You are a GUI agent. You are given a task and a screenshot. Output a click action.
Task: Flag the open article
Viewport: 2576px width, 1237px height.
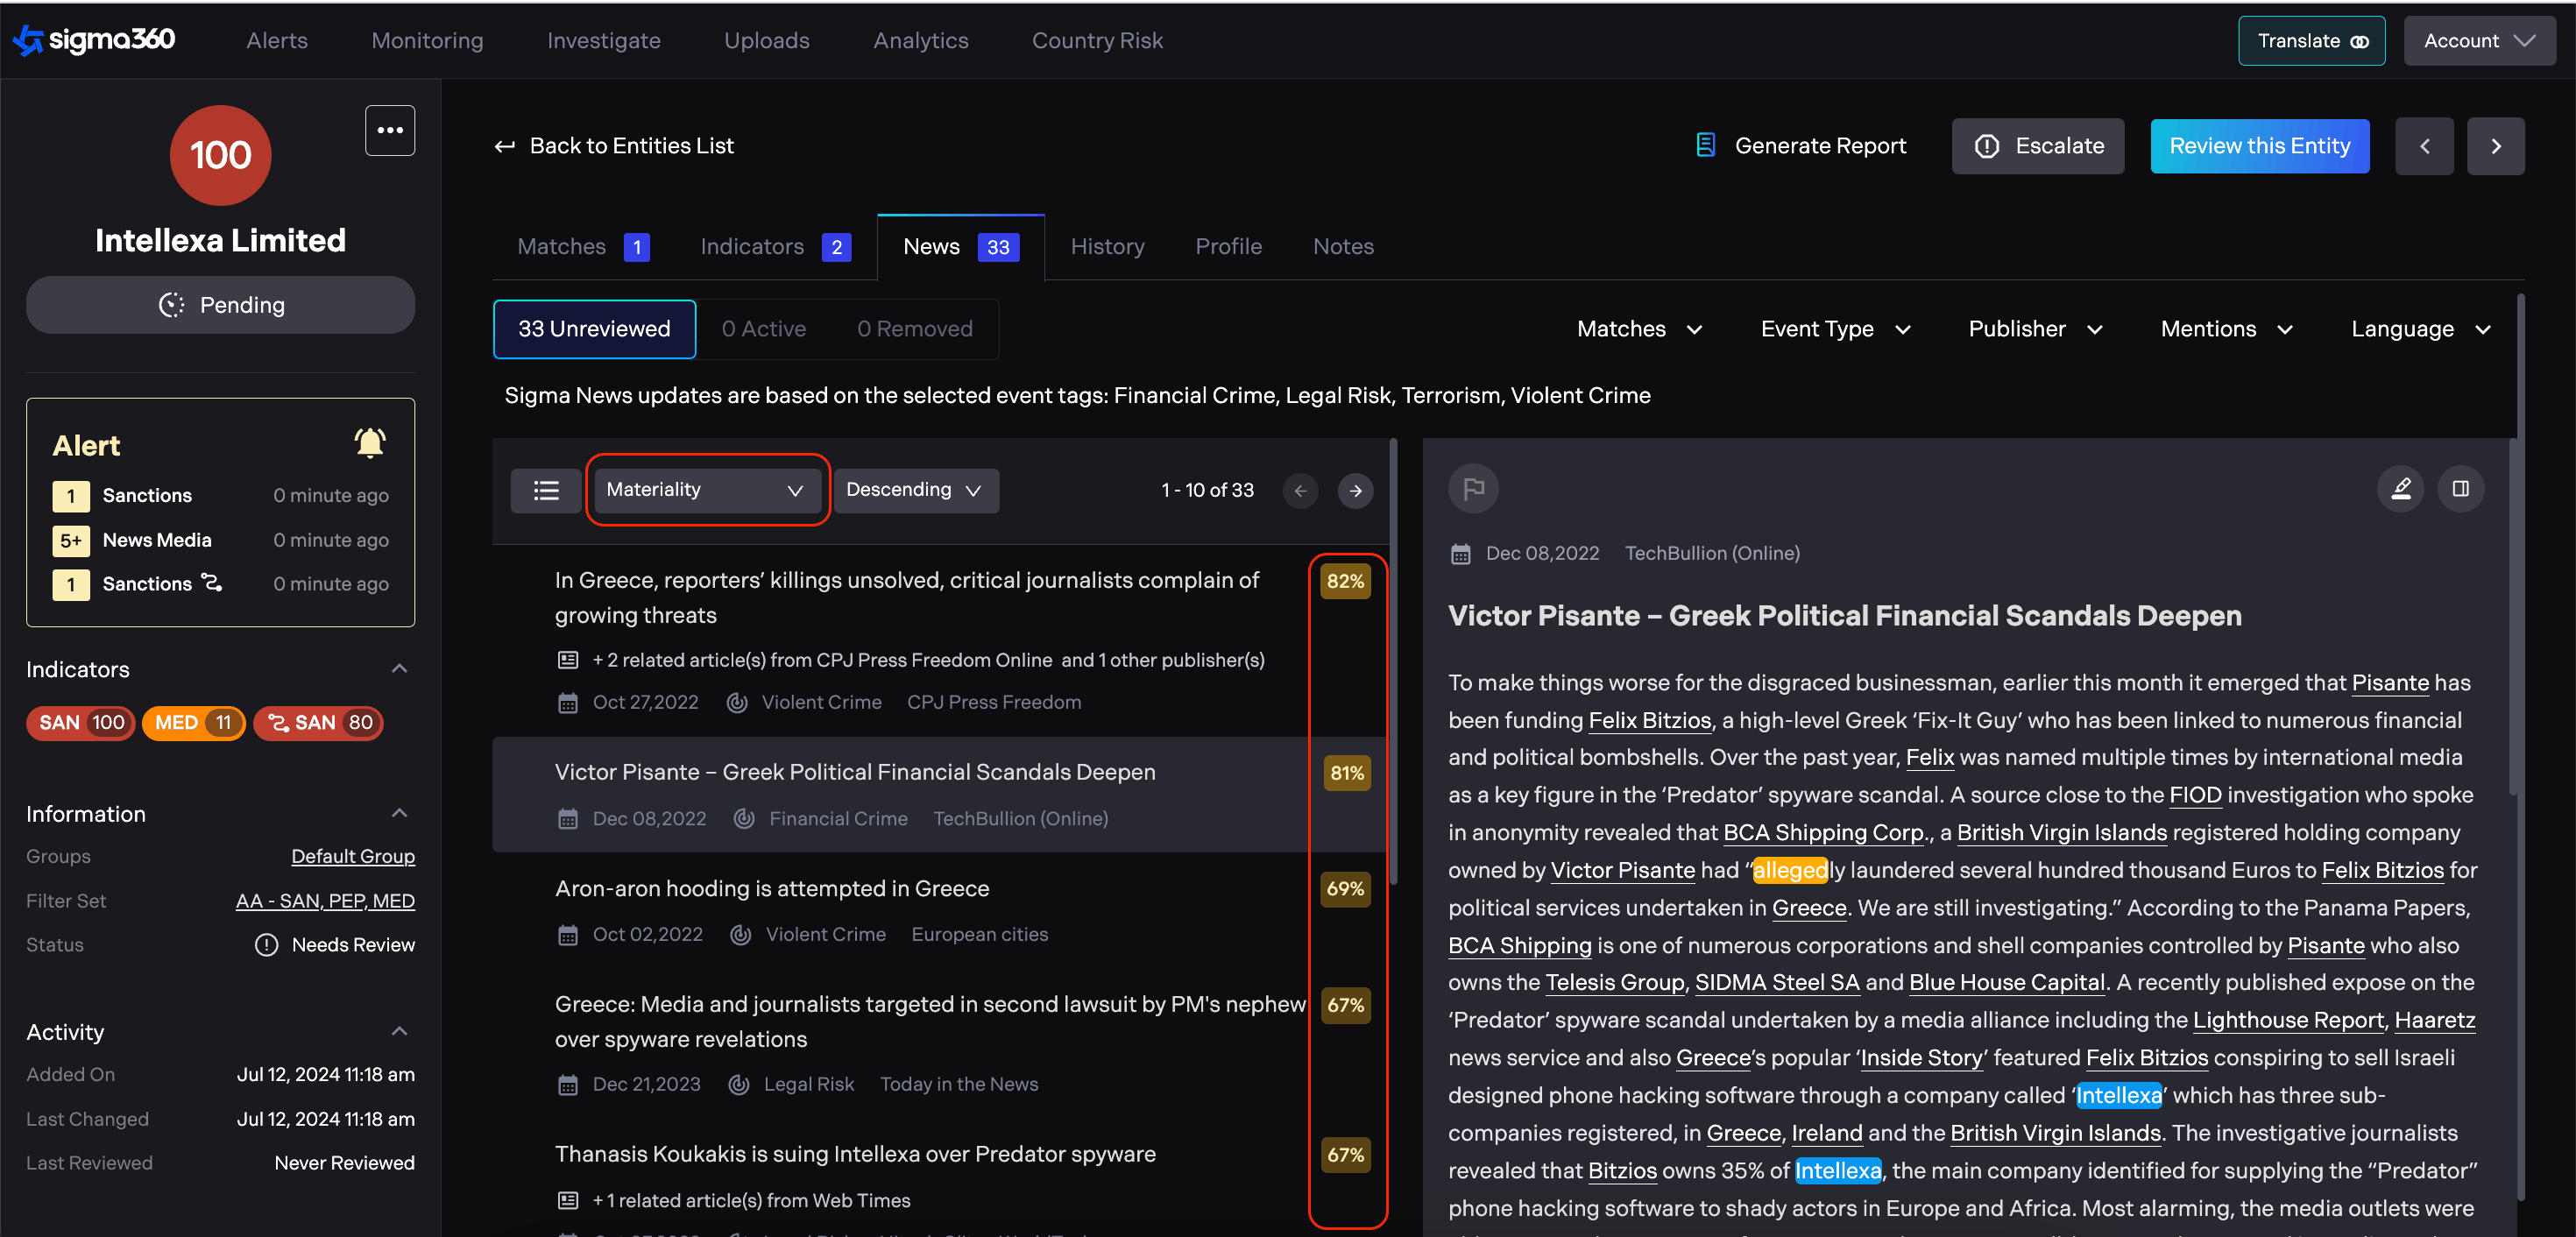tap(1473, 489)
